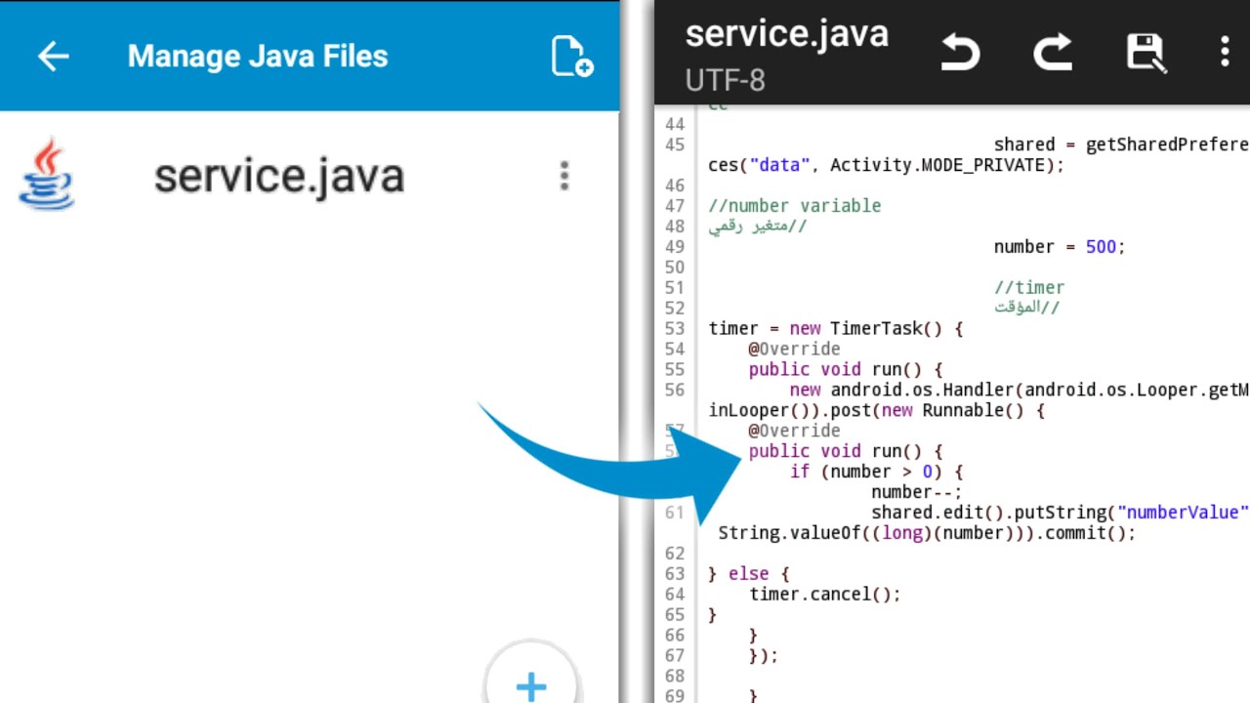
Task: Undo last edit in code editor
Action: pyautogui.click(x=960, y=52)
